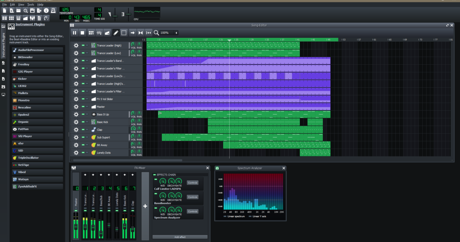This screenshot has width=460, height=242.
Task: Open the zoom 100% dropdown
Action: coord(176,33)
